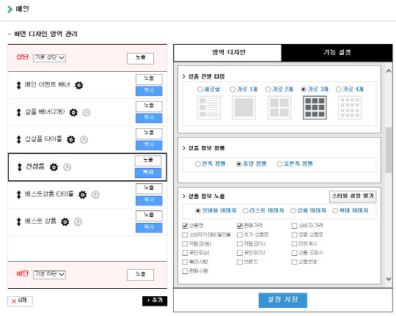396x316 pixels.
Task: Choose 왼쪽 정렬 alignment
Action: [x=198, y=164]
